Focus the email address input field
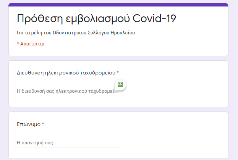 click(68, 91)
